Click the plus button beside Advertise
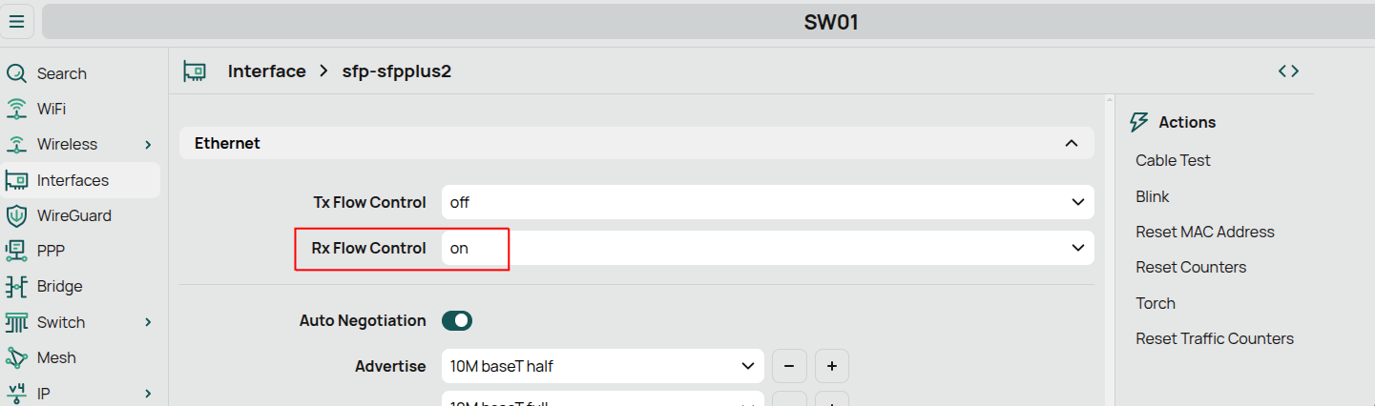The width and height of the screenshot is (1375, 406). click(x=831, y=366)
